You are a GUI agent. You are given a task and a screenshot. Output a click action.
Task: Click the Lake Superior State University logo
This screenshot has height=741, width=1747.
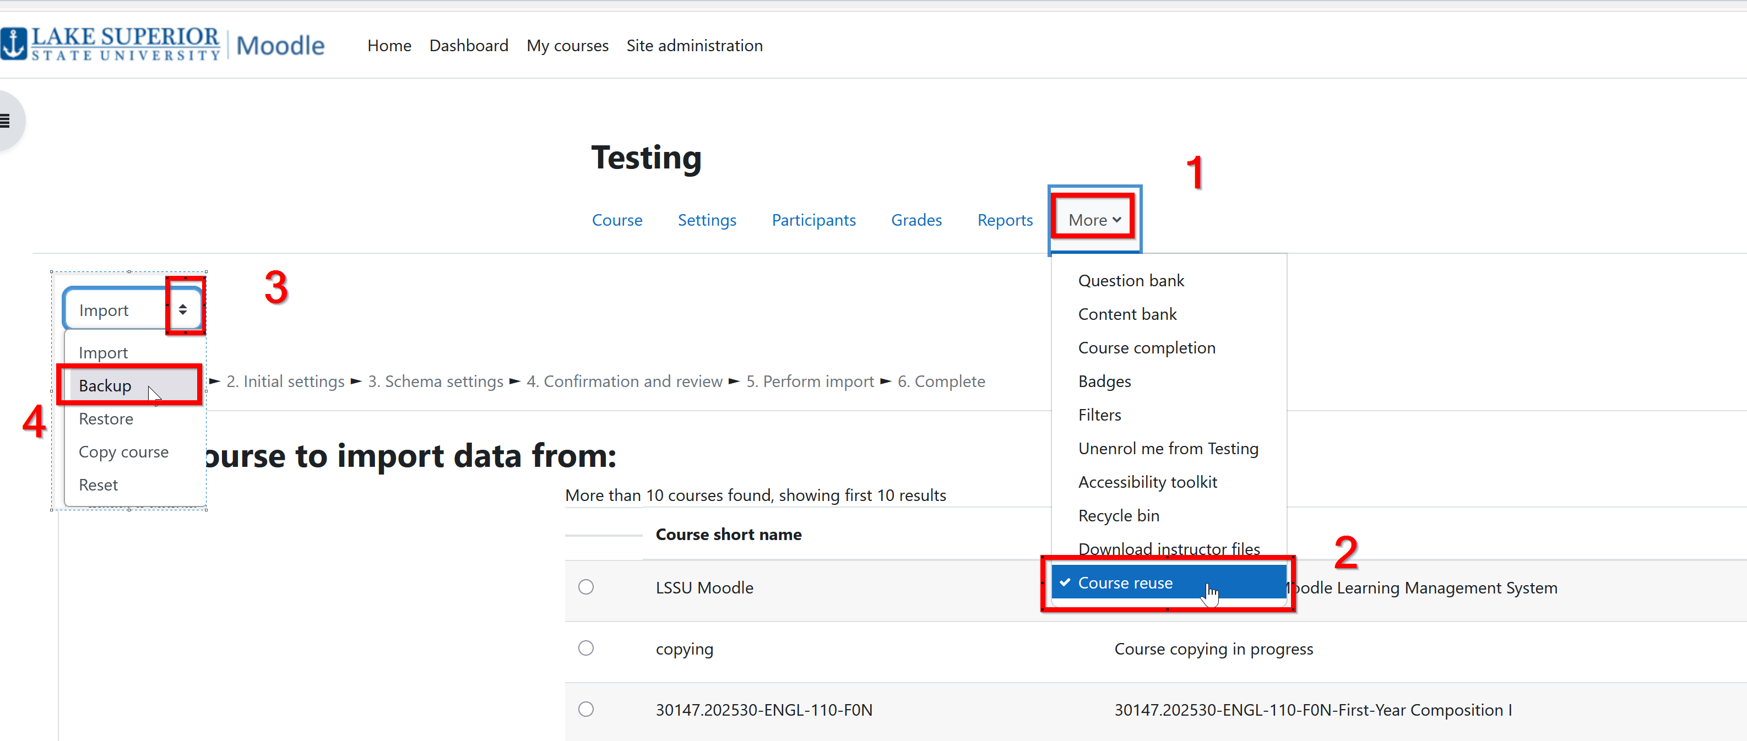point(163,45)
